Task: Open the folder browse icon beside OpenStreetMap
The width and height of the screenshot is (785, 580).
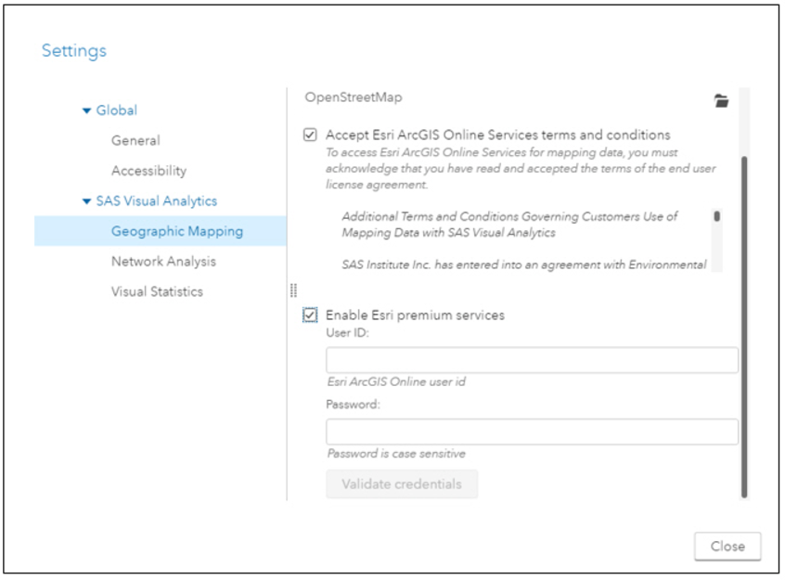Action: [x=721, y=100]
